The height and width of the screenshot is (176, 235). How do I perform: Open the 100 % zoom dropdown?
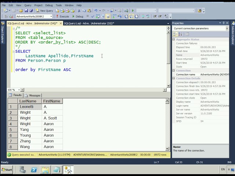[19, 90]
